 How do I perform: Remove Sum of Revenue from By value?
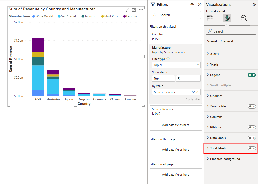click(197, 92)
